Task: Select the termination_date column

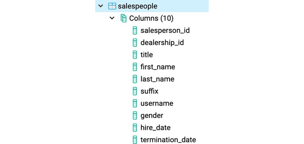Action: pos(168,140)
